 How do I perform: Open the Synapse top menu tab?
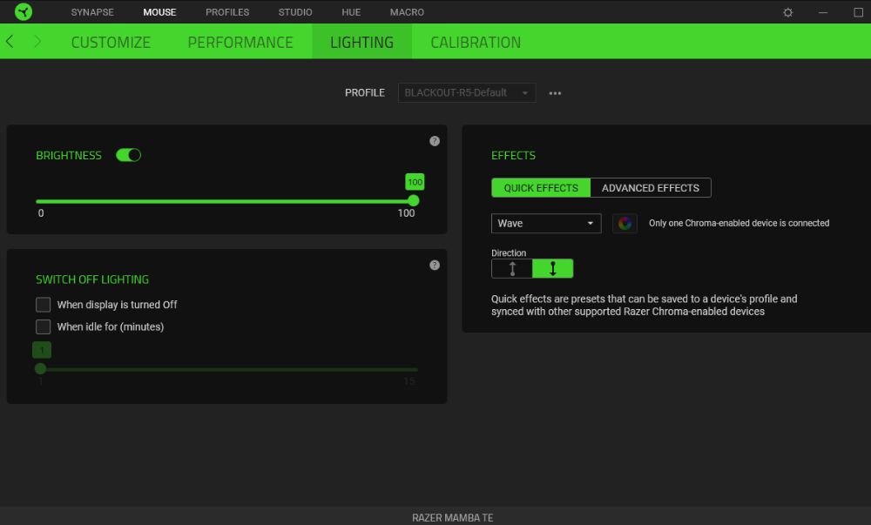coord(92,12)
